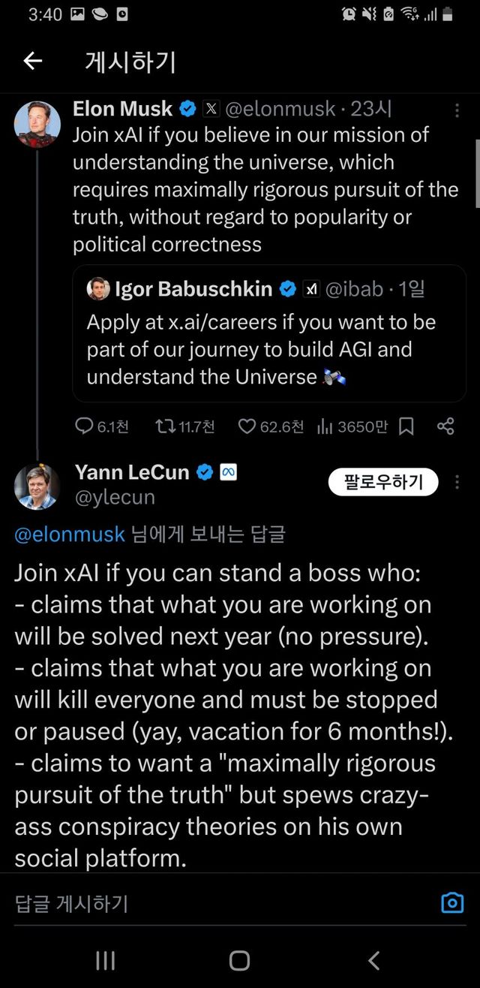Image resolution: width=480 pixels, height=988 pixels.
Task: Open Yann LeCun's profile picture
Action: pyautogui.click(x=37, y=486)
